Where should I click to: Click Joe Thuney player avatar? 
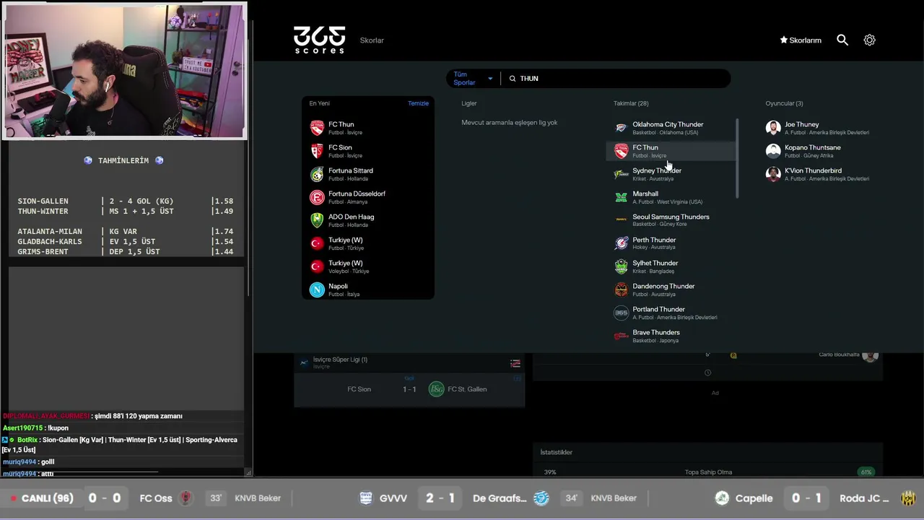click(x=773, y=128)
